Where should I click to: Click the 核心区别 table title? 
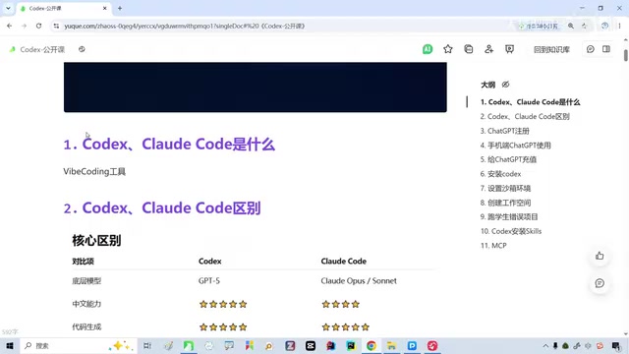(x=96, y=241)
